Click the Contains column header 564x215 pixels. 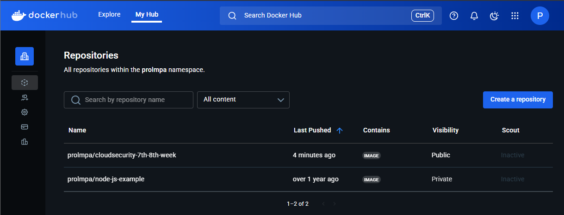pos(377,130)
